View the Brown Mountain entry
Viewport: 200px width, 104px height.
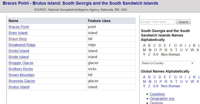click(21, 75)
